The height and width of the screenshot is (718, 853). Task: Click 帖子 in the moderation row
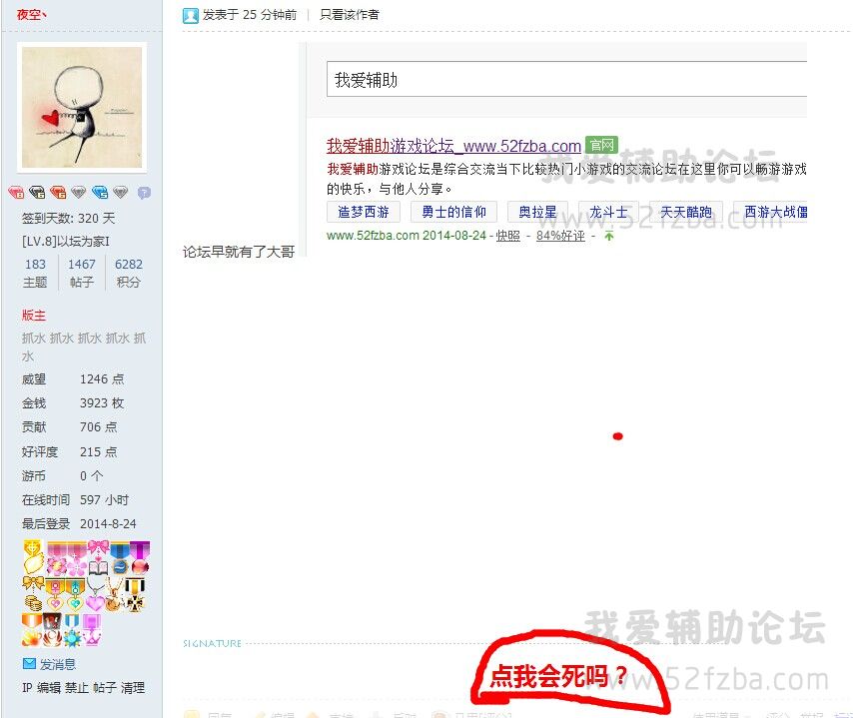(105, 688)
